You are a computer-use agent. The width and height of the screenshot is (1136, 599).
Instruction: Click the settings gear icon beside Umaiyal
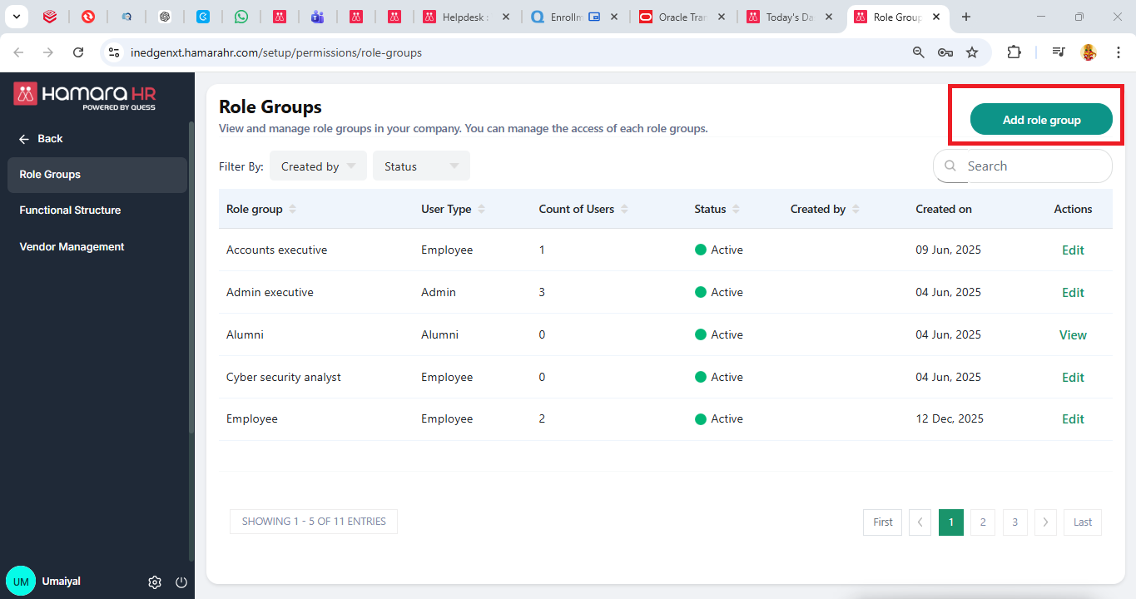[x=154, y=582]
